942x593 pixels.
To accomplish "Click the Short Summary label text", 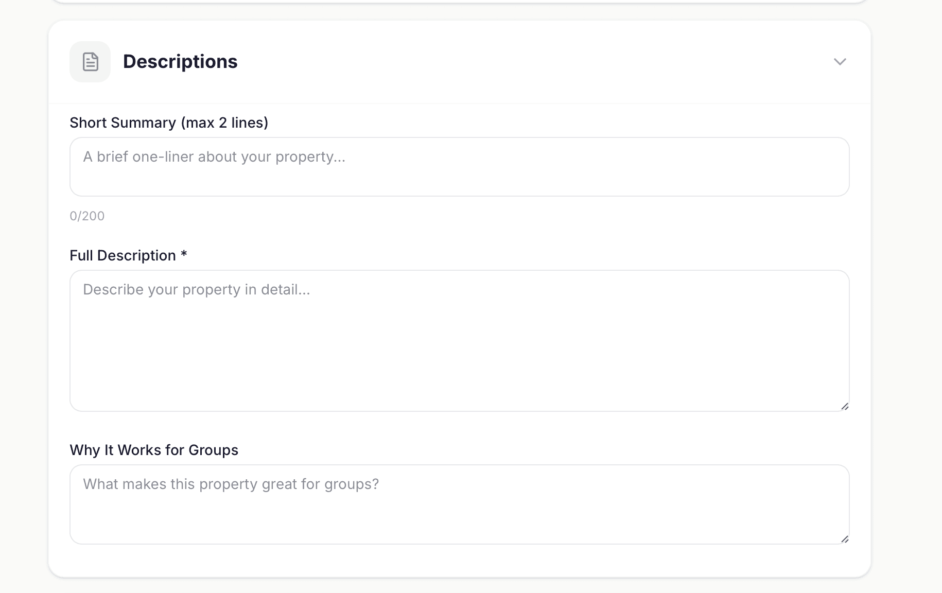I will [124, 123].
